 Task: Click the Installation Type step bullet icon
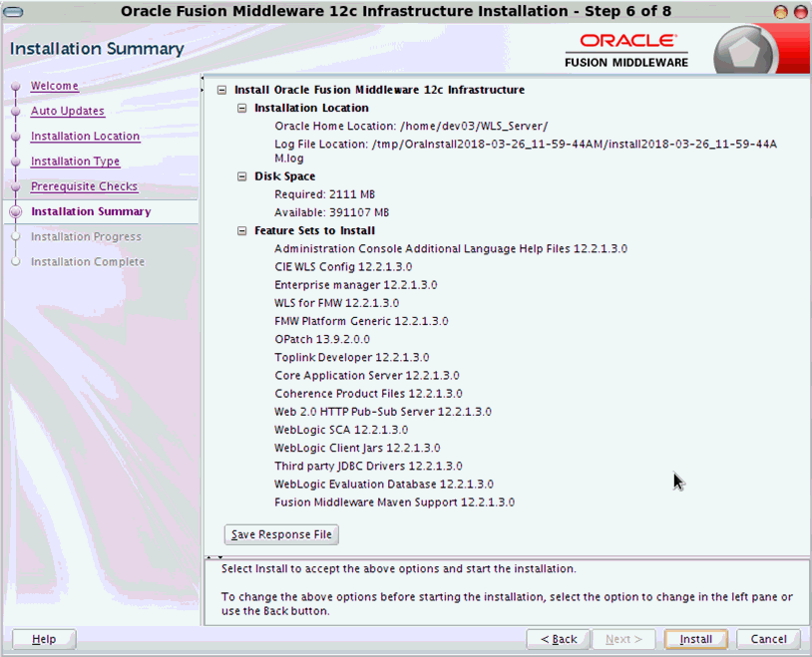pyautogui.click(x=16, y=162)
